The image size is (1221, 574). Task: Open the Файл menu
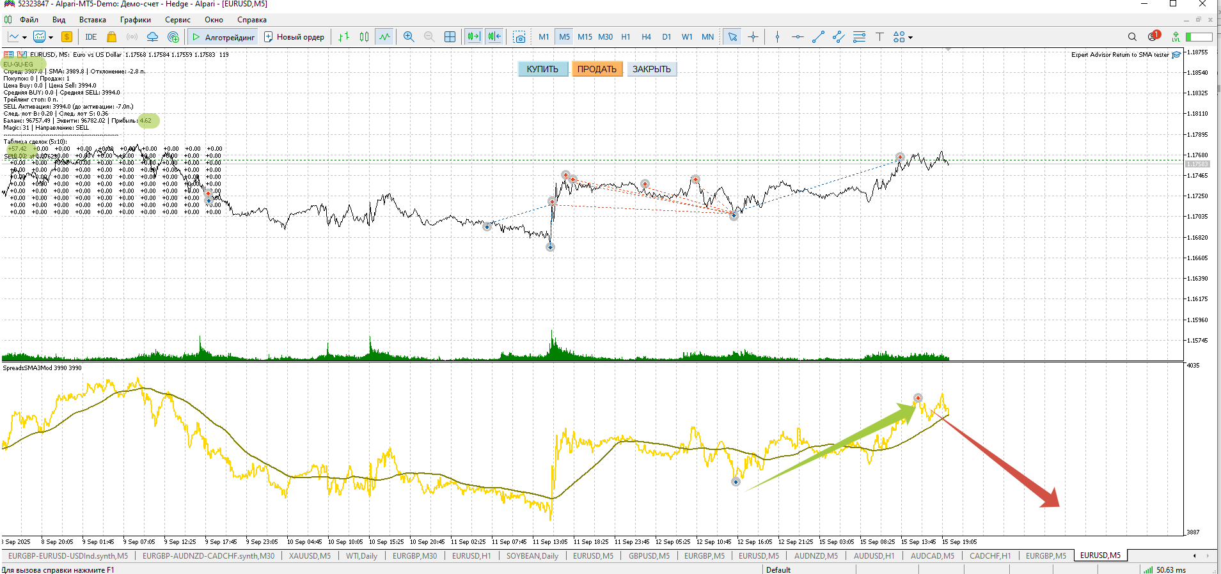[29, 20]
